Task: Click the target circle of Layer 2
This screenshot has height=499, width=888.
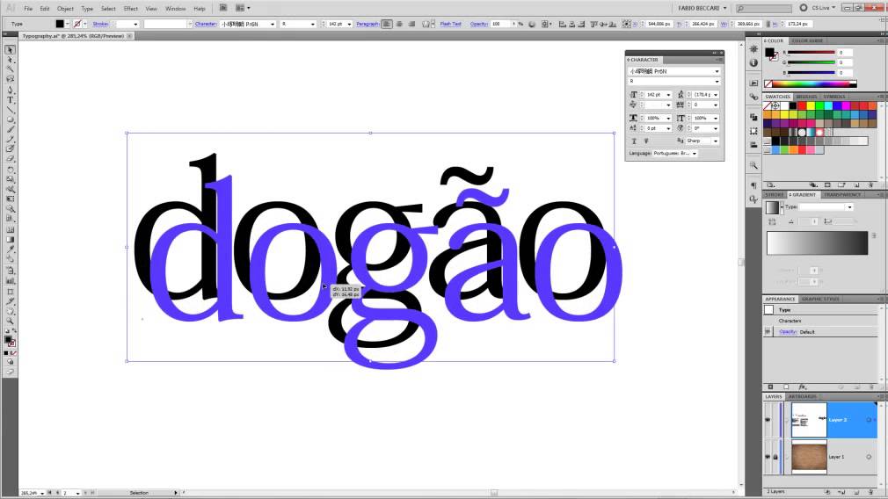Action: click(869, 420)
